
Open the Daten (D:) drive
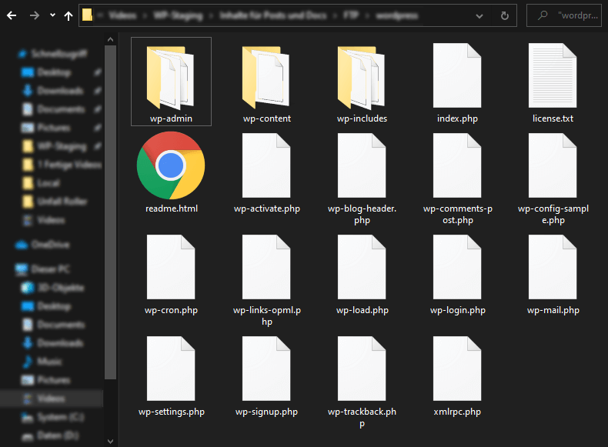[50, 435]
